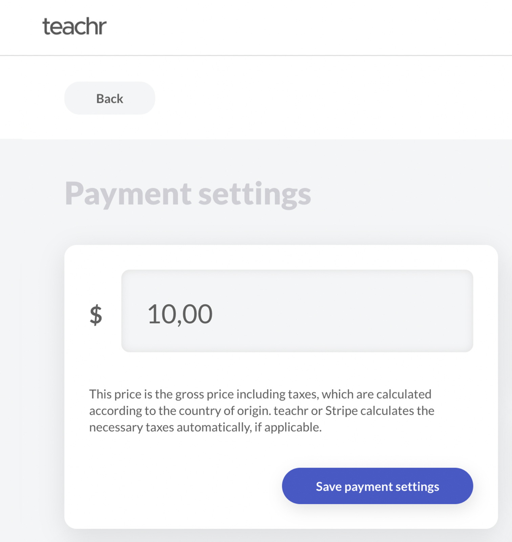The image size is (512, 542).
Task: Click the last line ending with if applicable
Action: click(205, 427)
